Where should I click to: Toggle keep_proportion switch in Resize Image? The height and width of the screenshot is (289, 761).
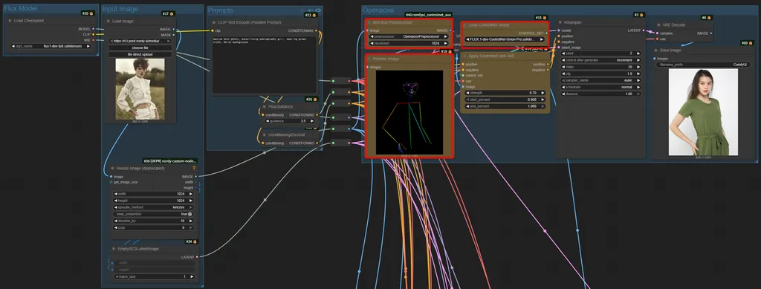coord(190,214)
